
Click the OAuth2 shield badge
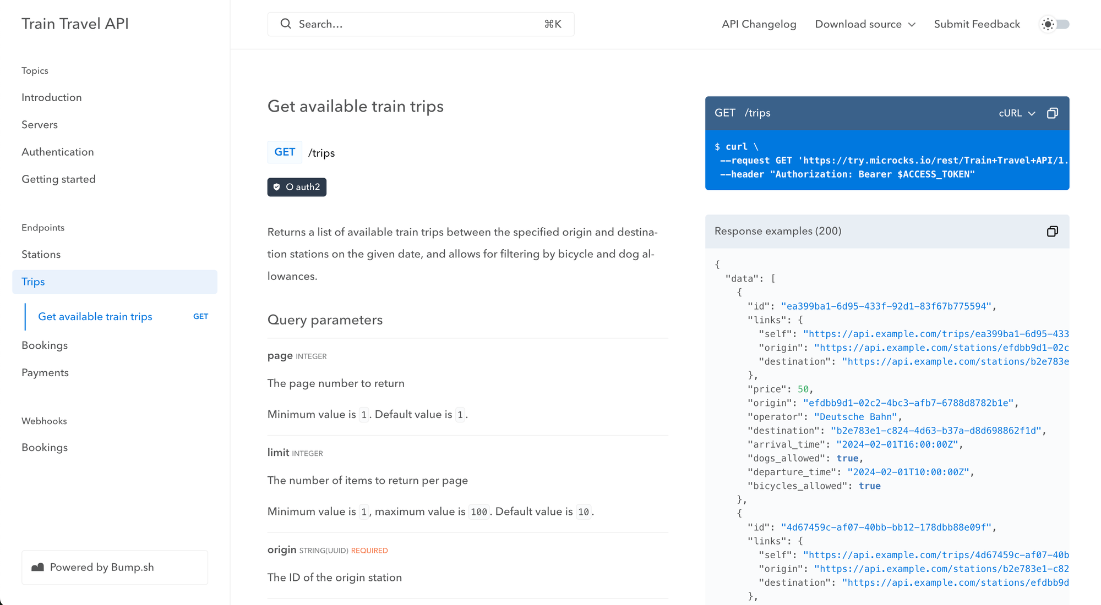(297, 187)
